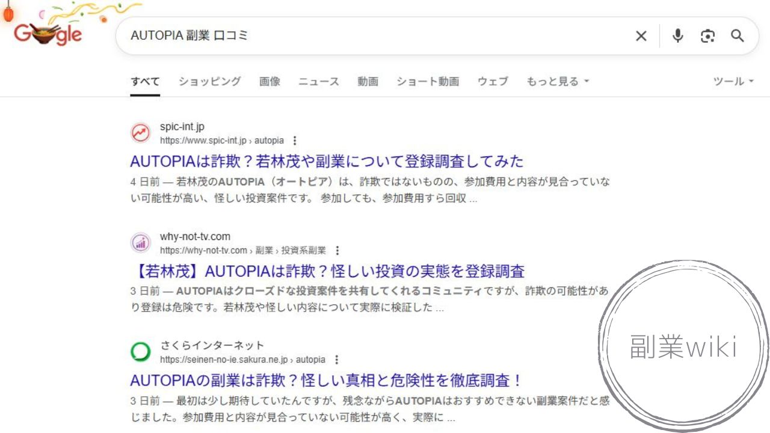Click the why-not-tv.com site name
This screenshot has height=433, width=770.
pyautogui.click(x=195, y=237)
